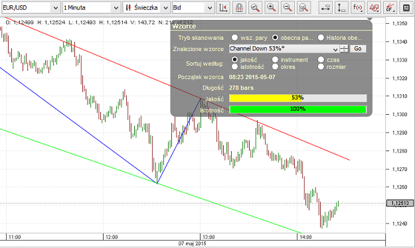Click the vertical price-range arrows icon

pos(341,8)
